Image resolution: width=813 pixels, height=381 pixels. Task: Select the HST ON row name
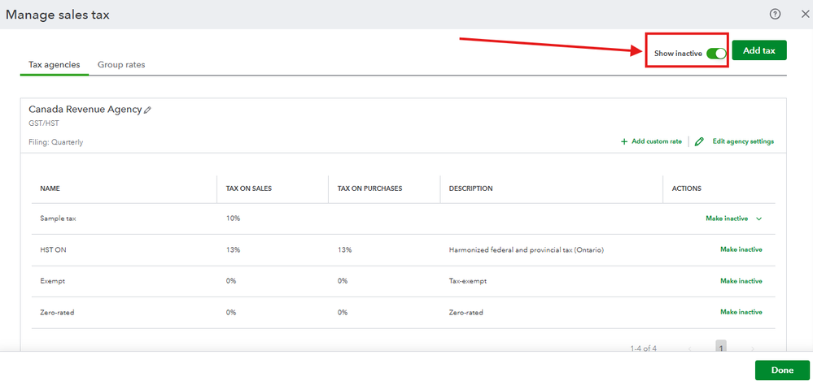(x=53, y=250)
